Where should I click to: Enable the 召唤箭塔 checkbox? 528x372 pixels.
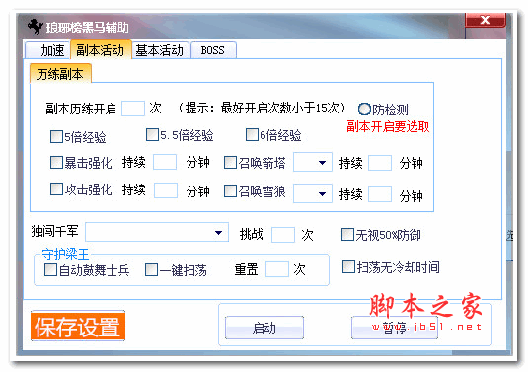[x=230, y=162]
